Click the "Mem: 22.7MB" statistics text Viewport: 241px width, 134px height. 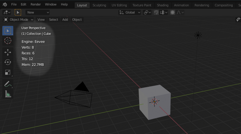coord(33,65)
